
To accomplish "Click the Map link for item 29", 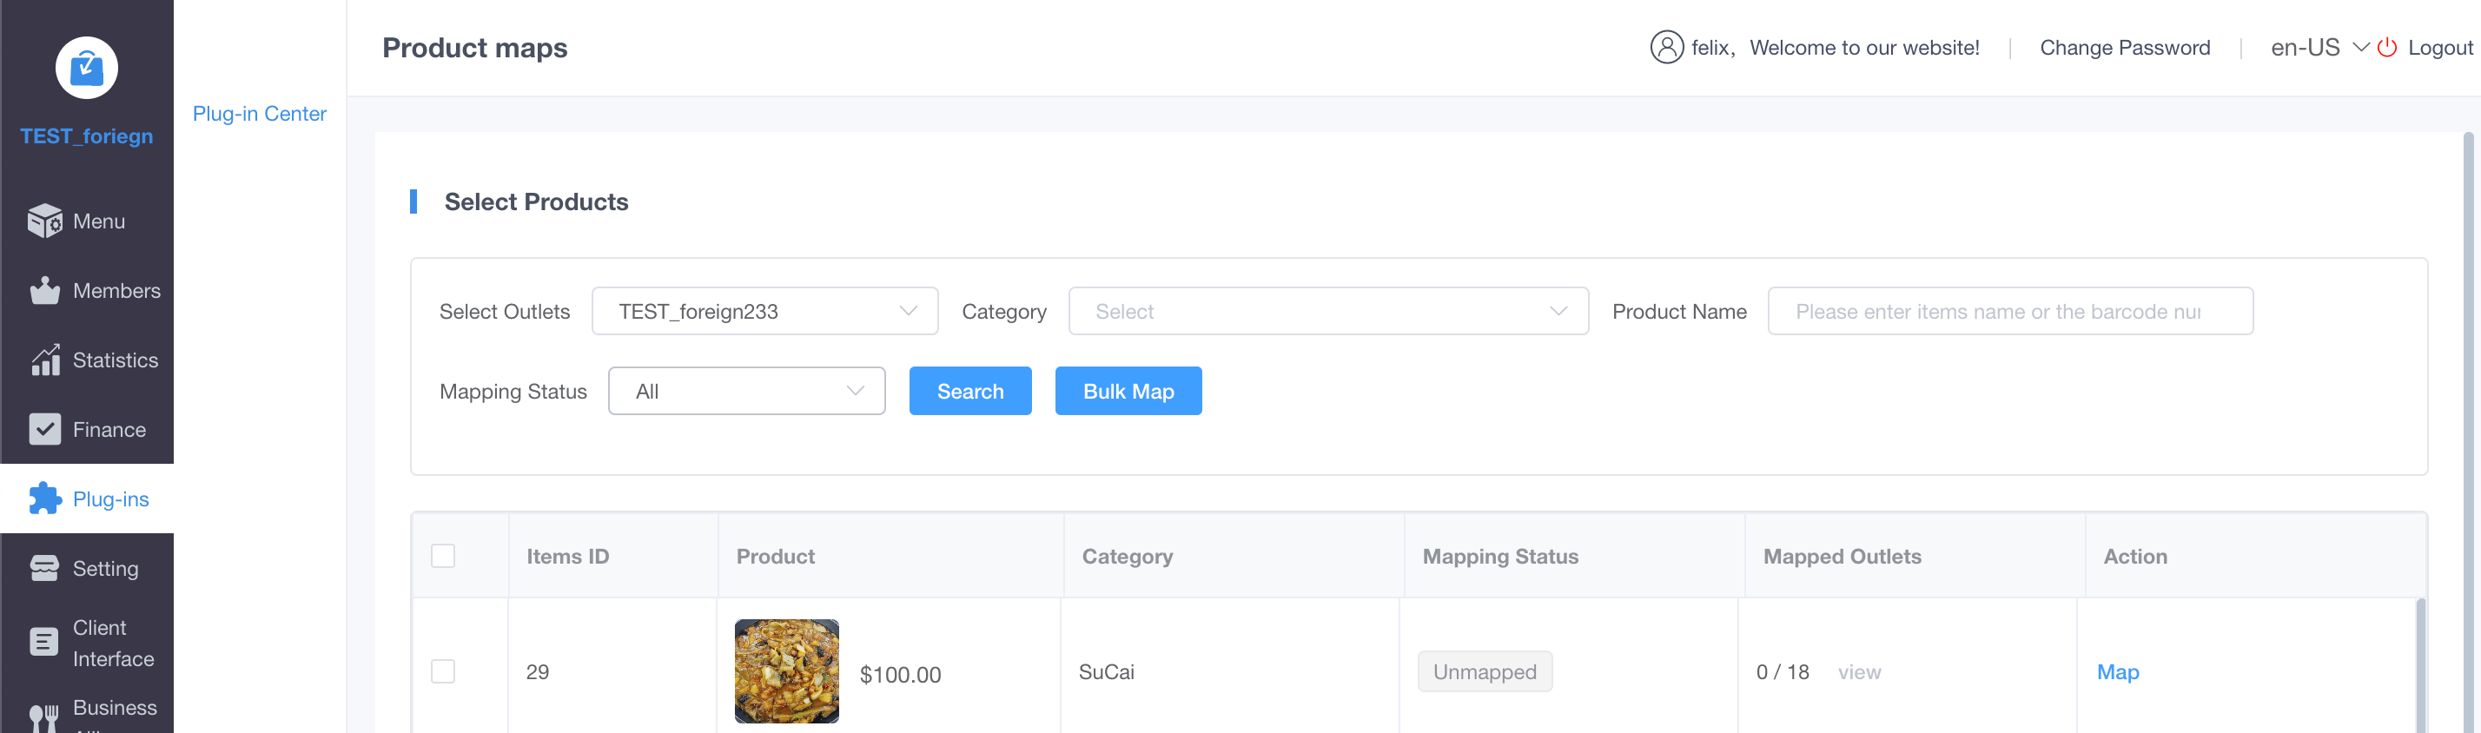I will tap(2117, 671).
